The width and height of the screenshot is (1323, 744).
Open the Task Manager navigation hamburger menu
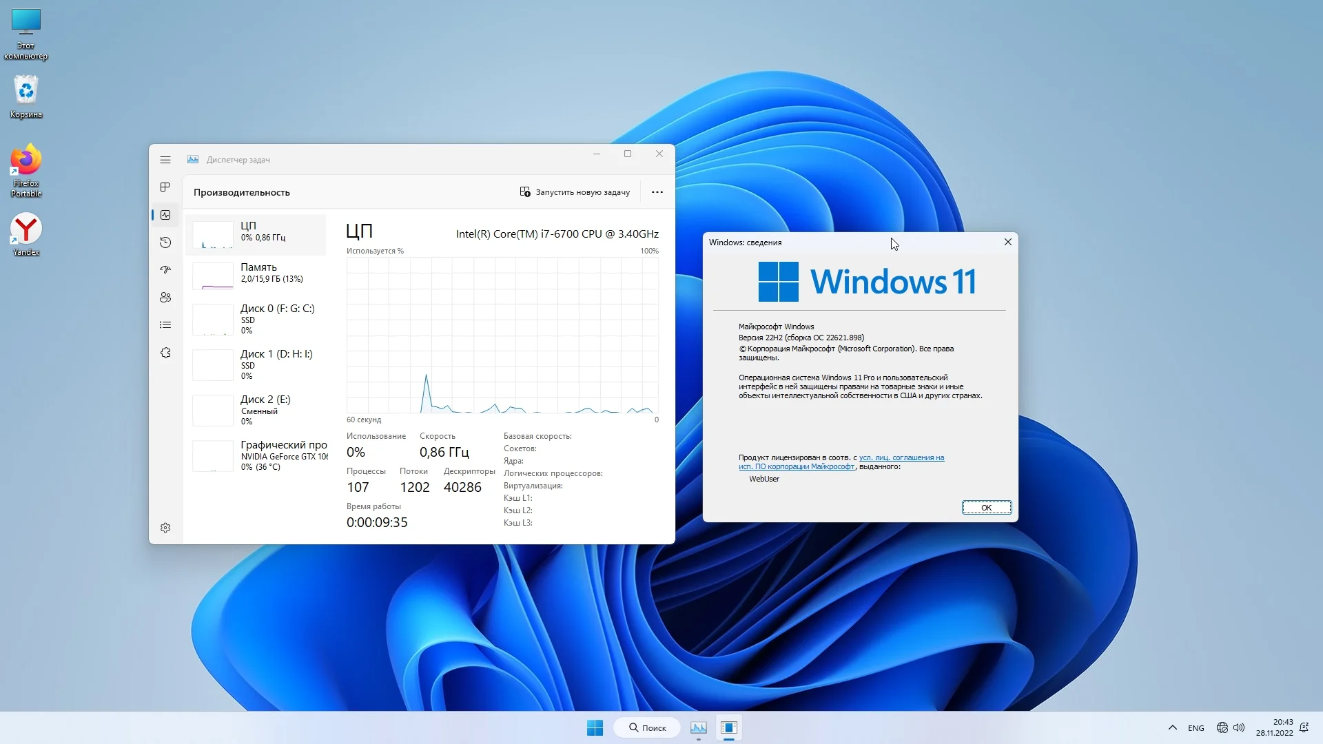pyautogui.click(x=165, y=160)
